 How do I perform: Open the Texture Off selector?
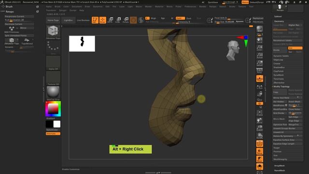click(x=53, y=78)
